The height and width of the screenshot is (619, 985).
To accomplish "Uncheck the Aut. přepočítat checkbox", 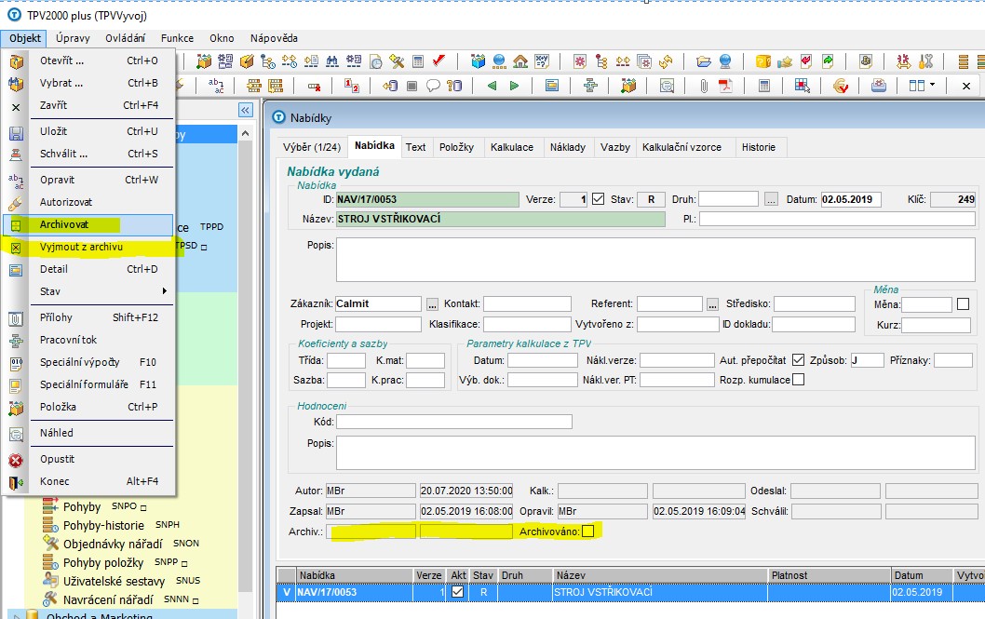I will 798,359.
